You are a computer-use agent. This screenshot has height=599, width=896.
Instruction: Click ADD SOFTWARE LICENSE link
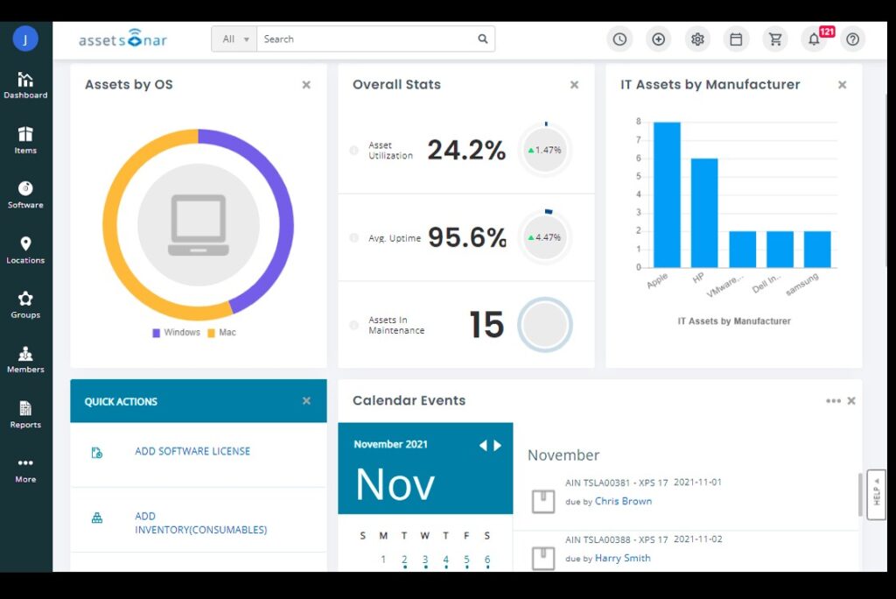coord(192,451)
